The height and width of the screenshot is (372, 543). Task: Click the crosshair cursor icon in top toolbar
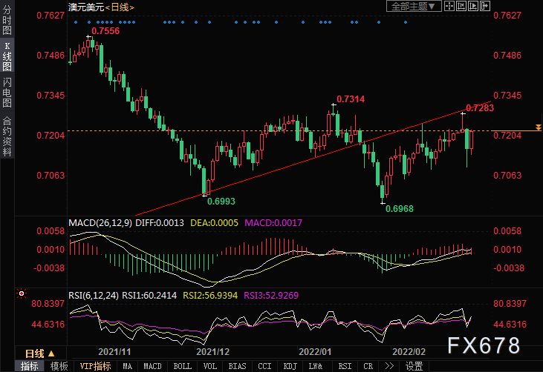point(449,6)
